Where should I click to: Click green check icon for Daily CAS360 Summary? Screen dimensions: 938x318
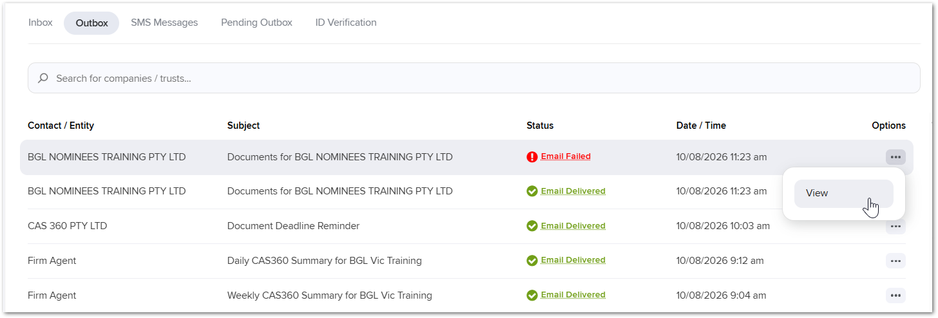tap(531, 261)
